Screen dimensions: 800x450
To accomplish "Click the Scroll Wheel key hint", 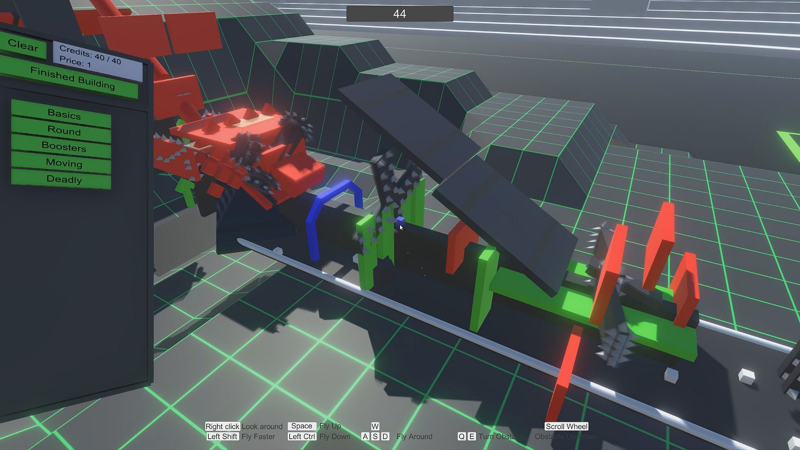I will [x=567, y=426].
